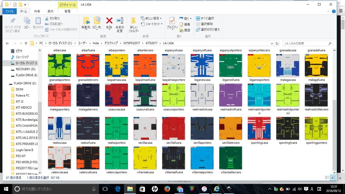Open the Quick Access Toolbar customize dropdown
The width and height of the screenshot is (345, 194).
coord(25,4)
